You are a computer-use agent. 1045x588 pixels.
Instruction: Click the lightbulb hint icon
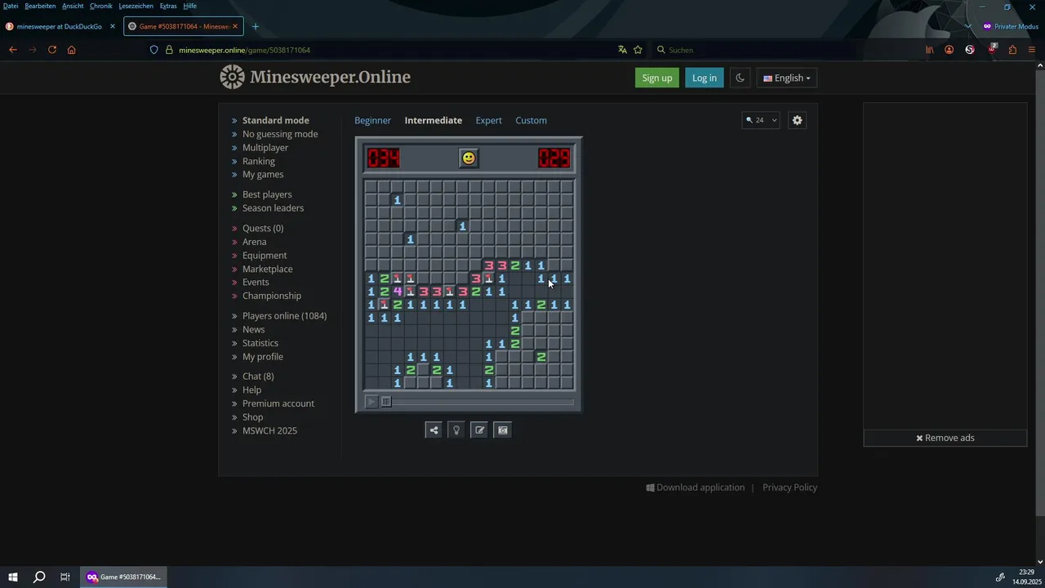click(456, 430)
